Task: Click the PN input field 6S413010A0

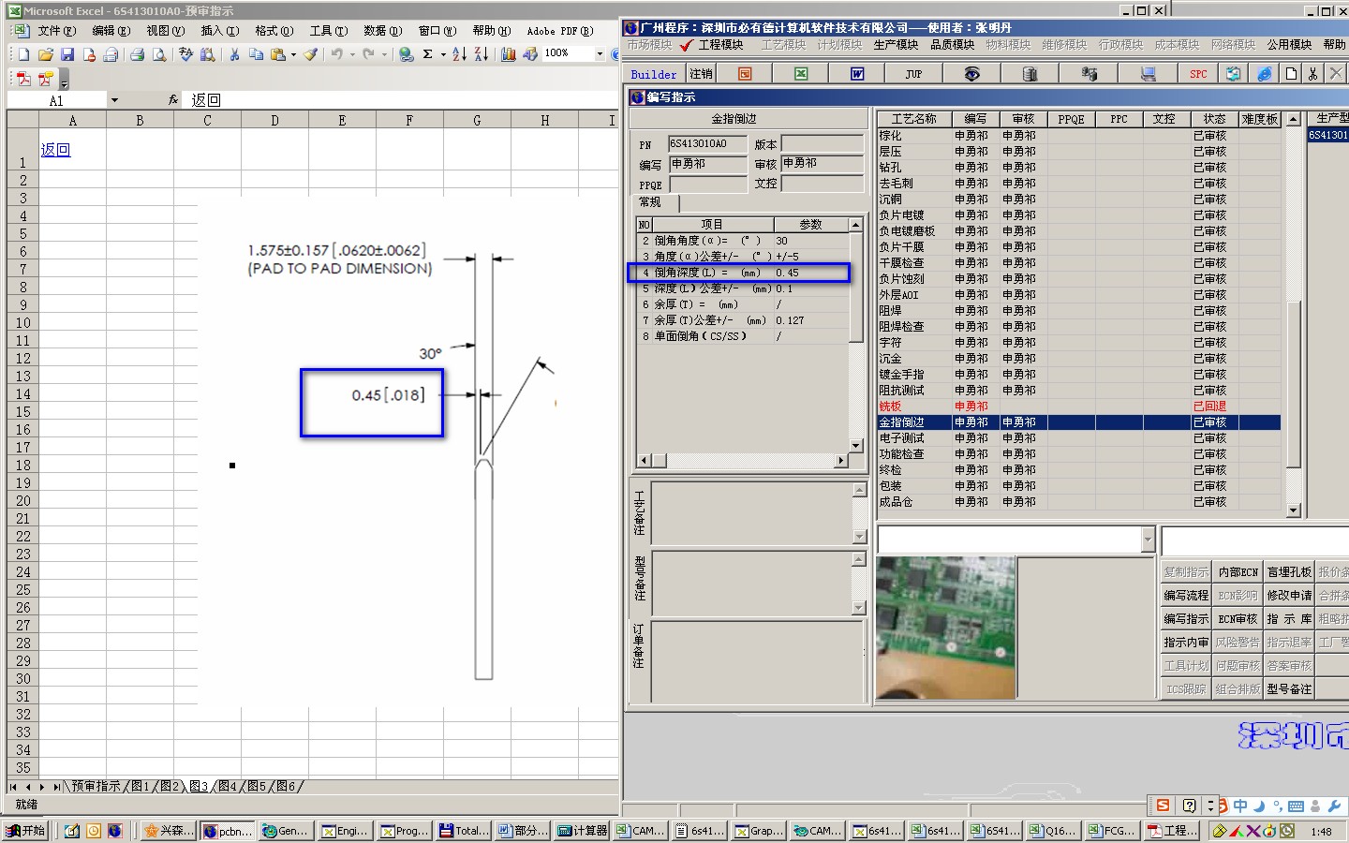Action: [707, 143]
